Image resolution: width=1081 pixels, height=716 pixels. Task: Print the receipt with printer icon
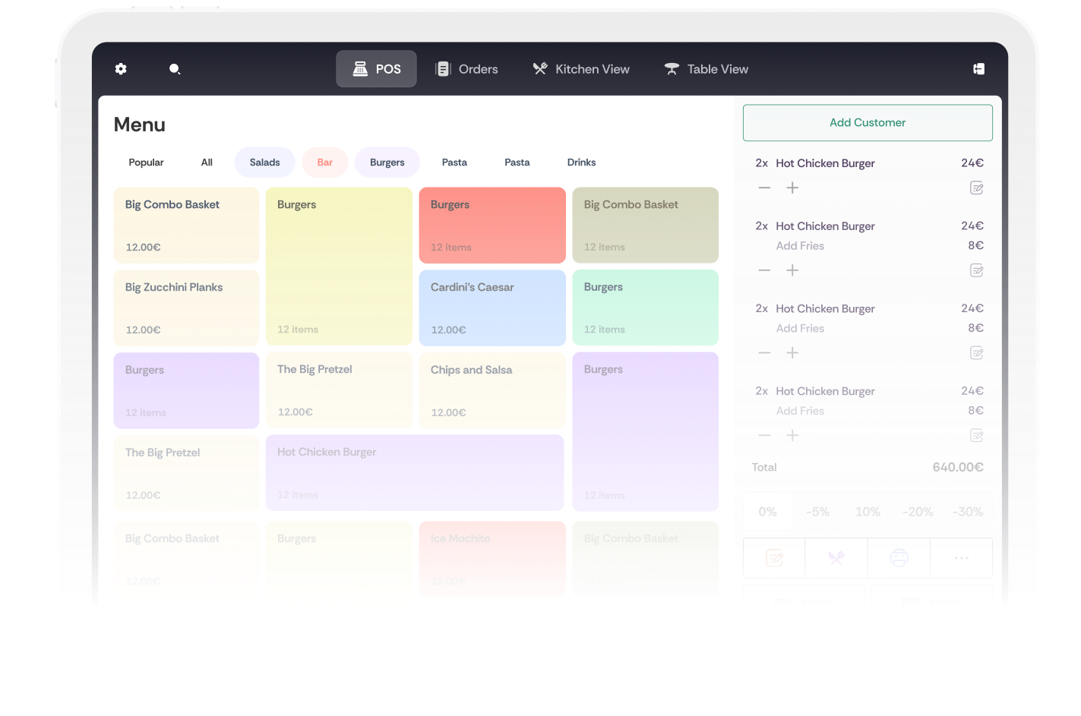click(x=899, y=558)
